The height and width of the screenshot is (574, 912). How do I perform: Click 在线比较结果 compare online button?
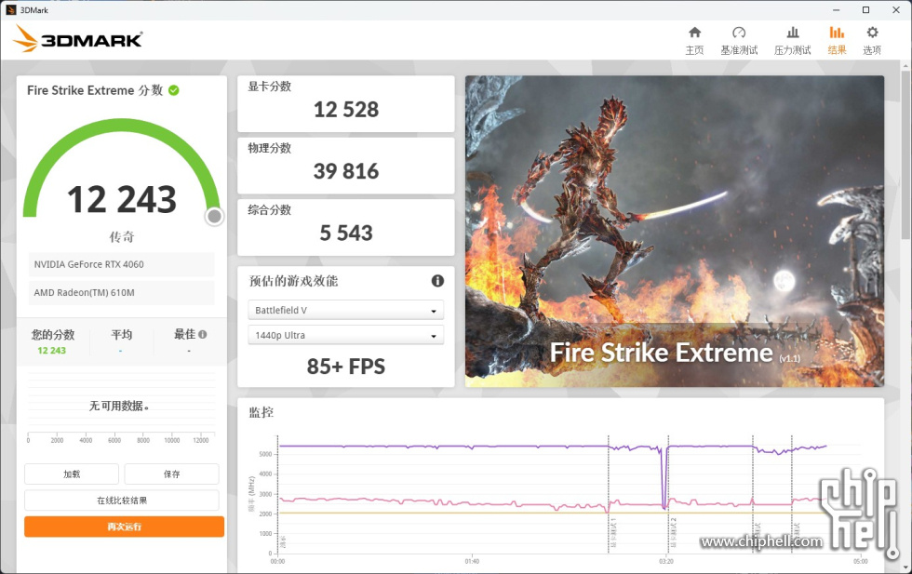(122, 501)
